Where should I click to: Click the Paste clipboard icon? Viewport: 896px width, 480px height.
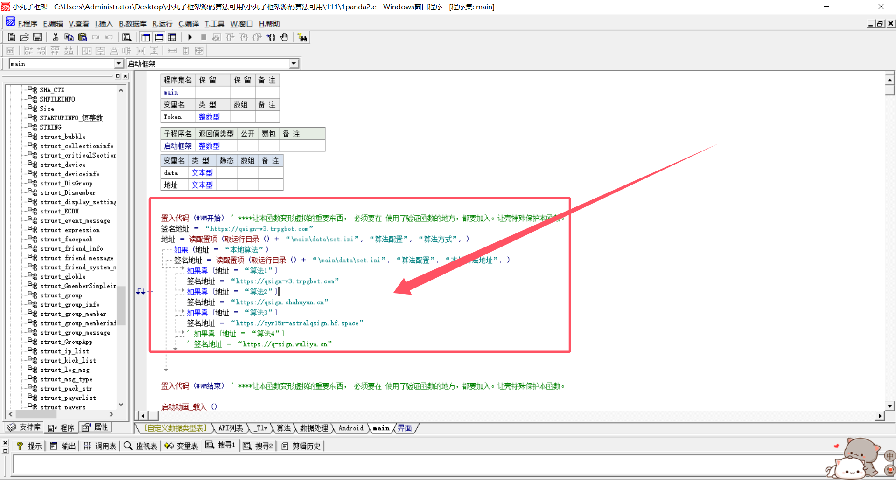[83, 37]
